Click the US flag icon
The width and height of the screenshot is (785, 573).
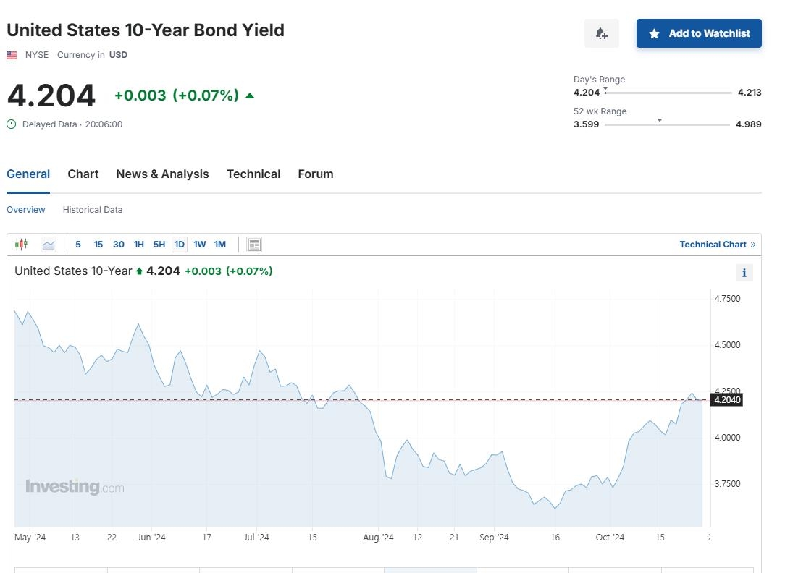(x=12, y=55)
